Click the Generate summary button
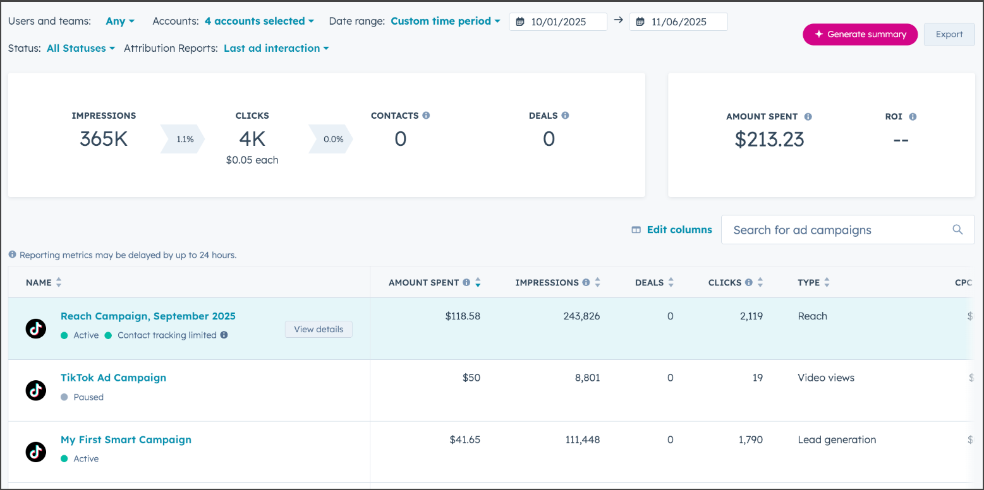984x490 pixels. (859, 35)
